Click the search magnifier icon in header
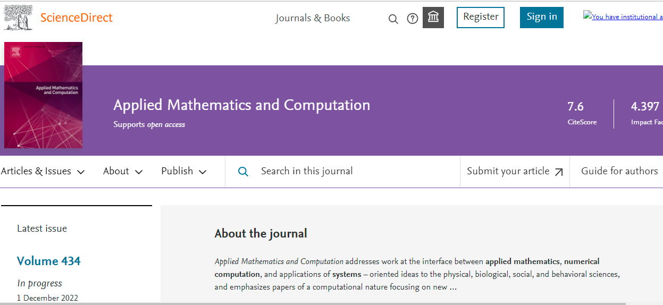This screenshot has width=663, height=305. pos(393,19)
